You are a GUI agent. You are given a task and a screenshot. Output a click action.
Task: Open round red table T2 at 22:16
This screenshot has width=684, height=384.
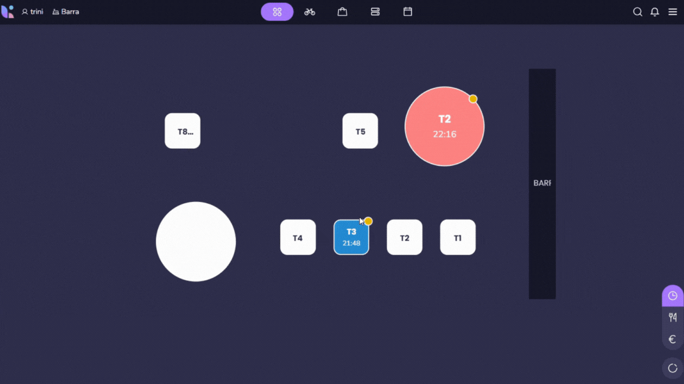pos(445,126)
